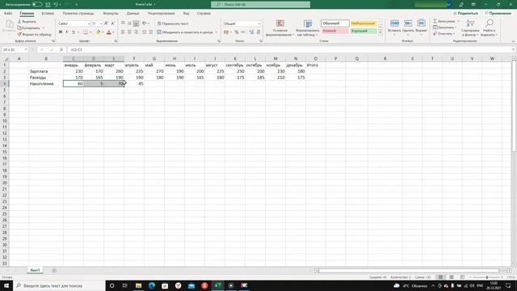
Task: Click the text Orientation icon
Action: pyautogui.click(x=145, y=23)
